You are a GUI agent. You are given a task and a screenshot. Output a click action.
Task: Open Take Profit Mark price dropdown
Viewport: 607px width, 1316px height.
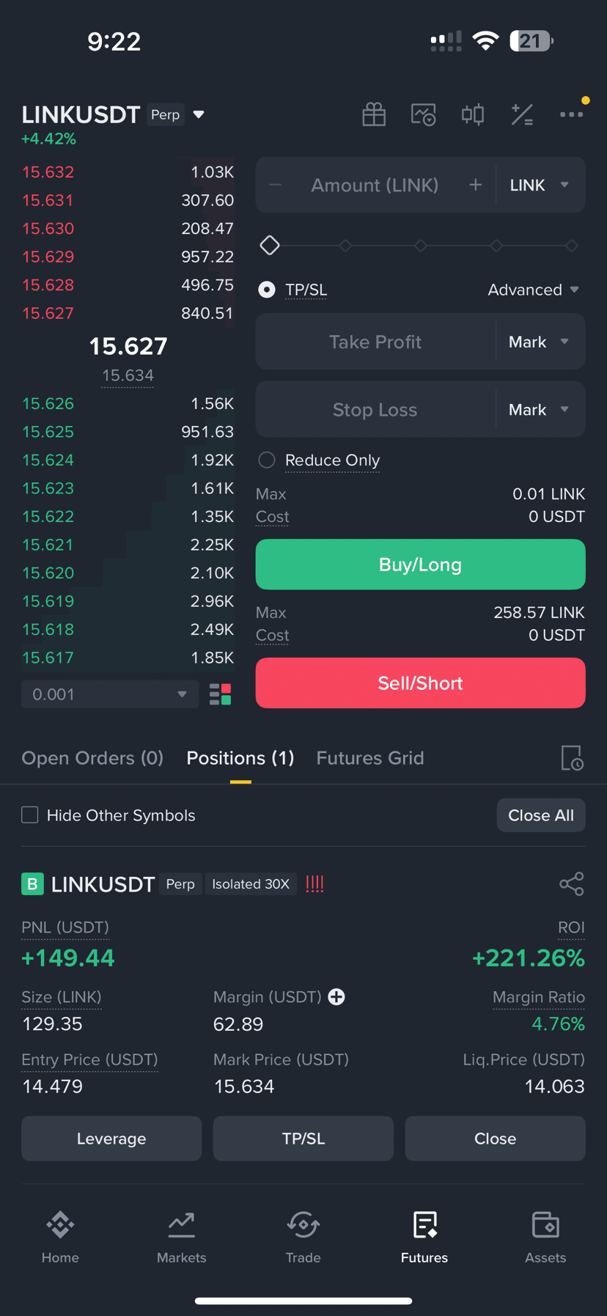[540, 342]
